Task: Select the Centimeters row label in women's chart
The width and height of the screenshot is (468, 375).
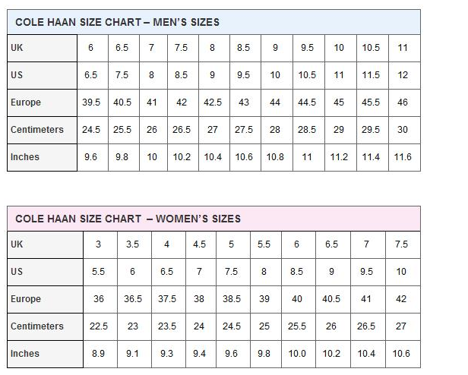Action: (37, 326)
